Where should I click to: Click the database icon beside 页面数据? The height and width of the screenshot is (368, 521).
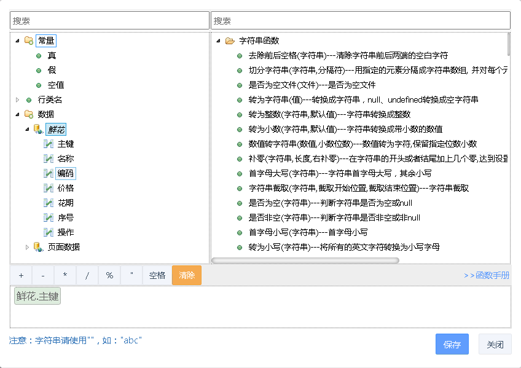click(x=38, y=247)
